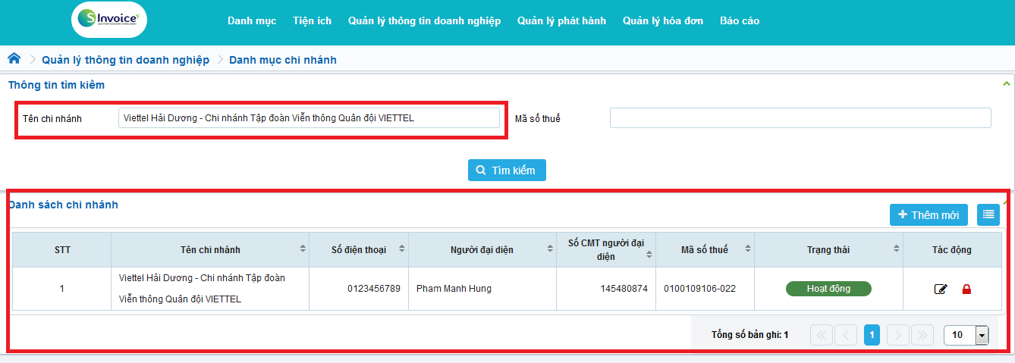Click the Mã số thuế input field
Screen dimensions: 1015x363
click(800, 118)
